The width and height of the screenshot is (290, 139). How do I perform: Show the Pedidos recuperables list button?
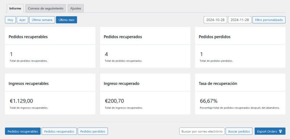pos(23,131)
